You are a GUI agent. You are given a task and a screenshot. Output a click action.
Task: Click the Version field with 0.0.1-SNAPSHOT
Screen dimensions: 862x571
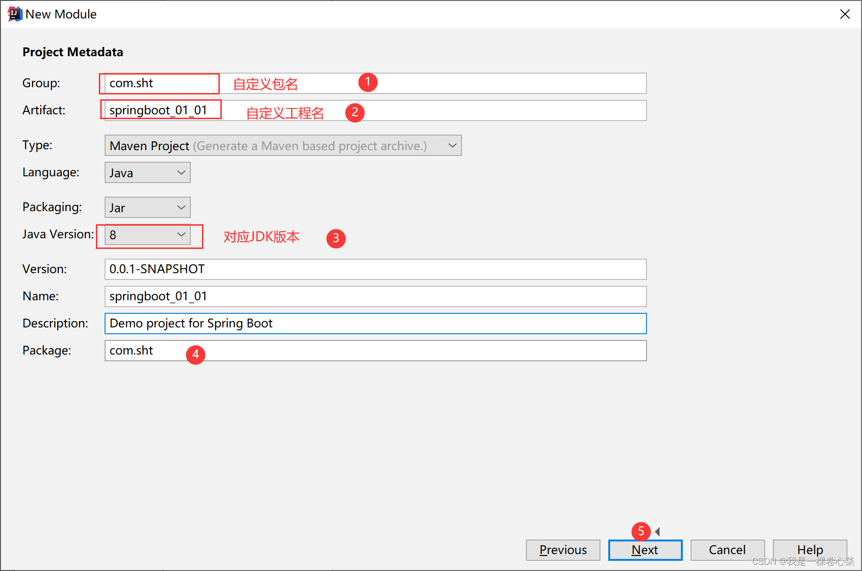(x=375, y=269)
